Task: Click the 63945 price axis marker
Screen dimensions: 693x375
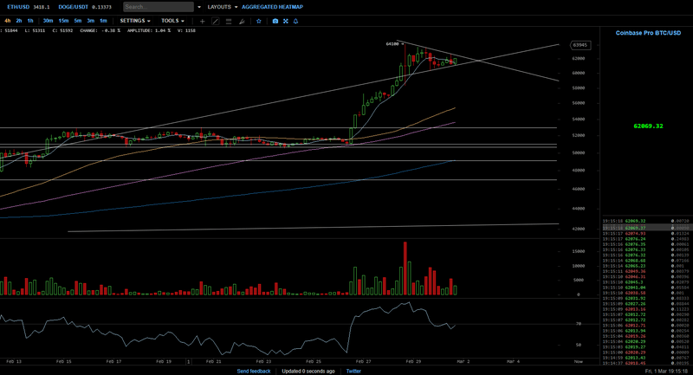Action: pos(580,45)
